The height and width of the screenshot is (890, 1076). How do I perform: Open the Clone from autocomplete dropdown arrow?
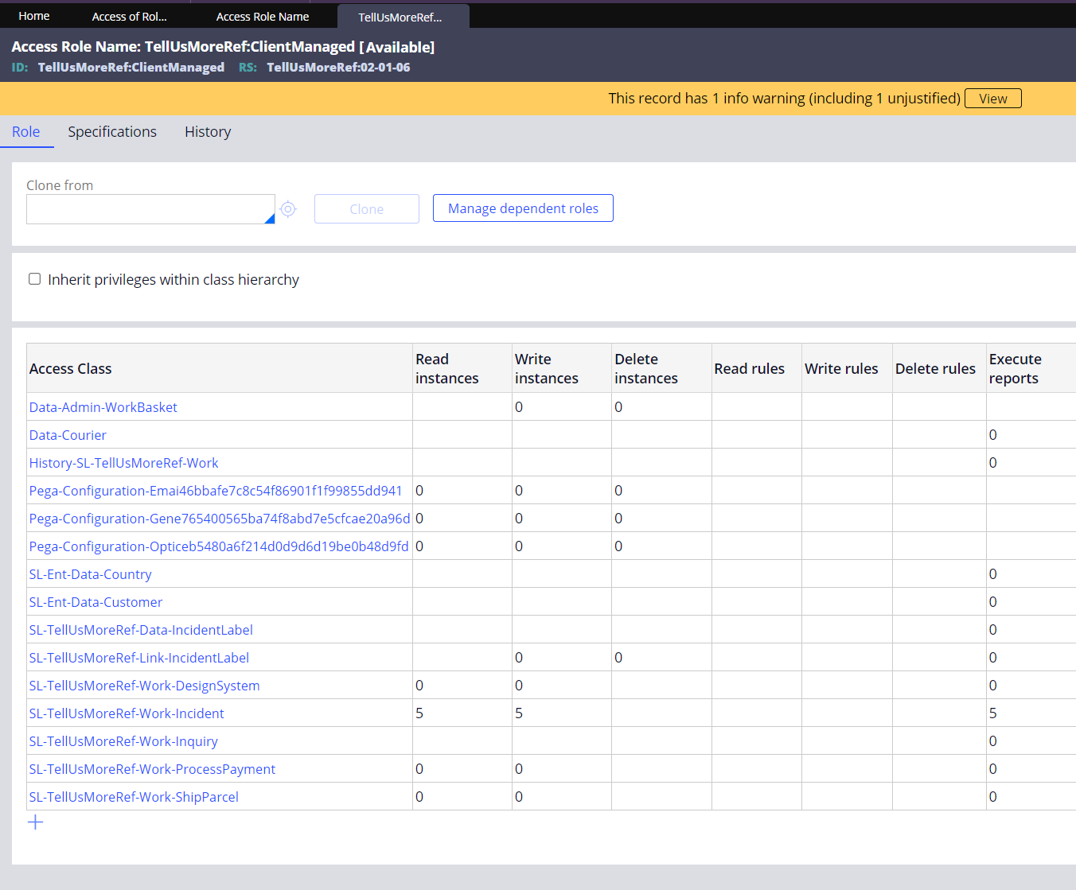[x=270, y=219]
